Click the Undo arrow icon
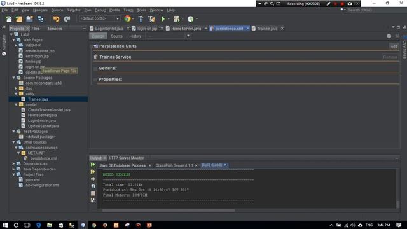 pyautogui.click(x=56, y=19)
